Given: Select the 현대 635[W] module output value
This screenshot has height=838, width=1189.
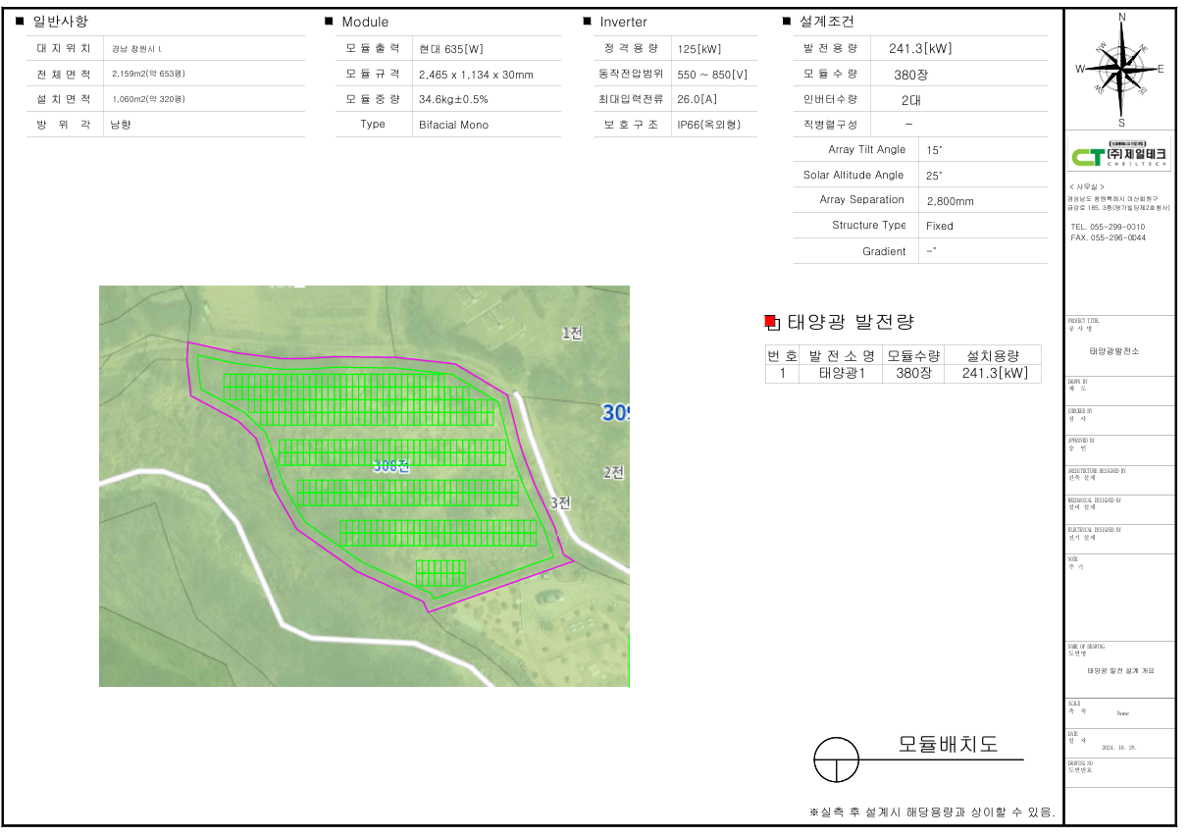Looking at the screenshot, I should click(x=450, y=49).
